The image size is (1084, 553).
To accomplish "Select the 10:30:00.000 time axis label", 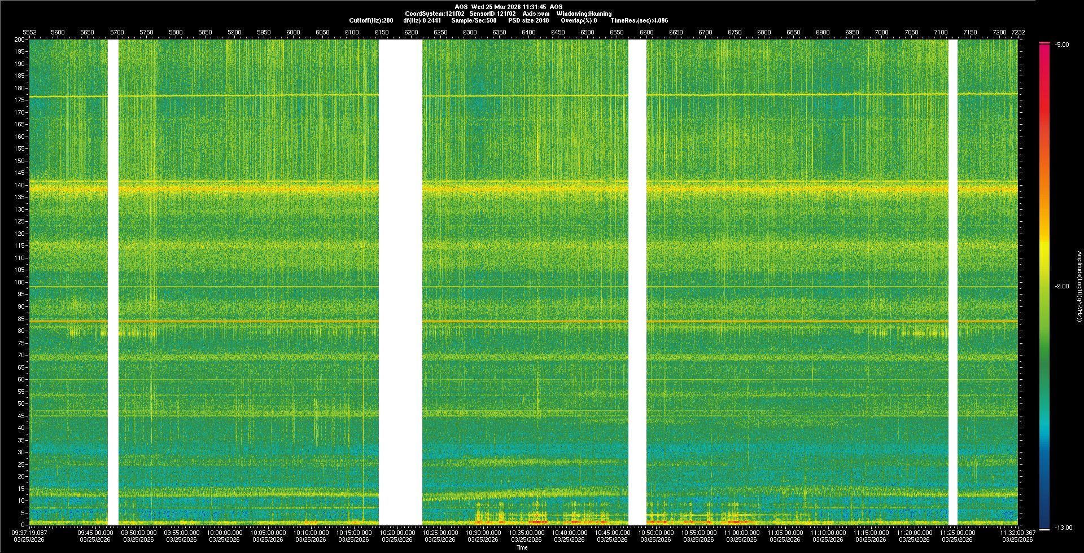I will 483,532.
